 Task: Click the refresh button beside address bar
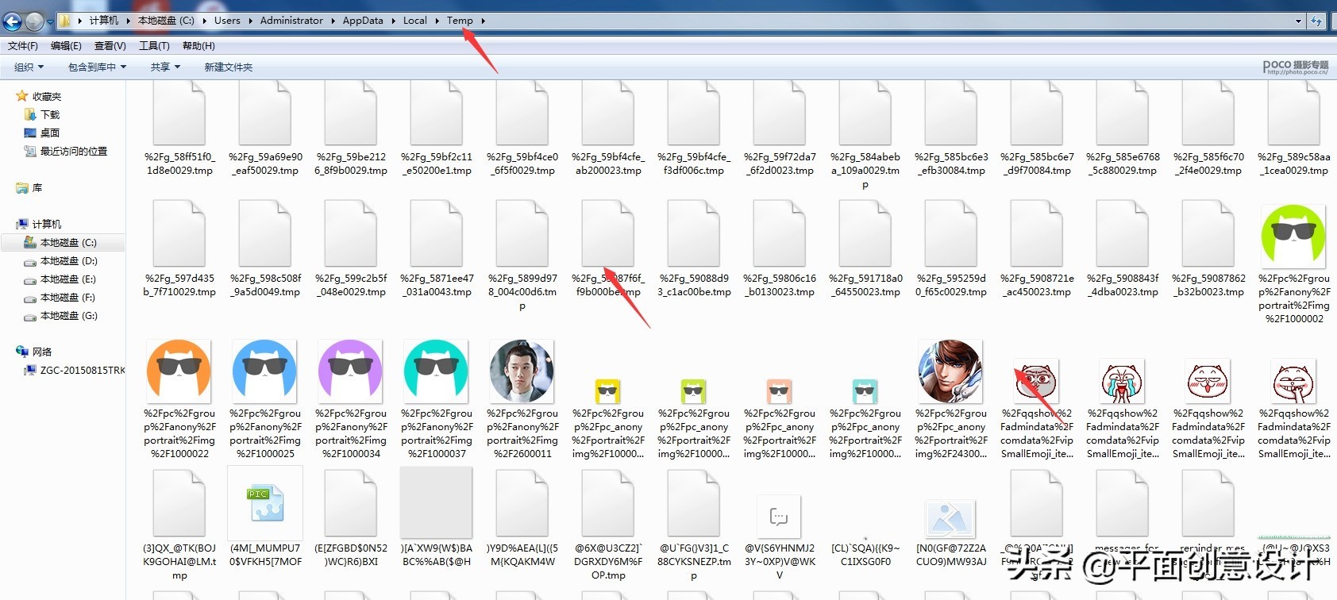click(x=1317, y=21)
